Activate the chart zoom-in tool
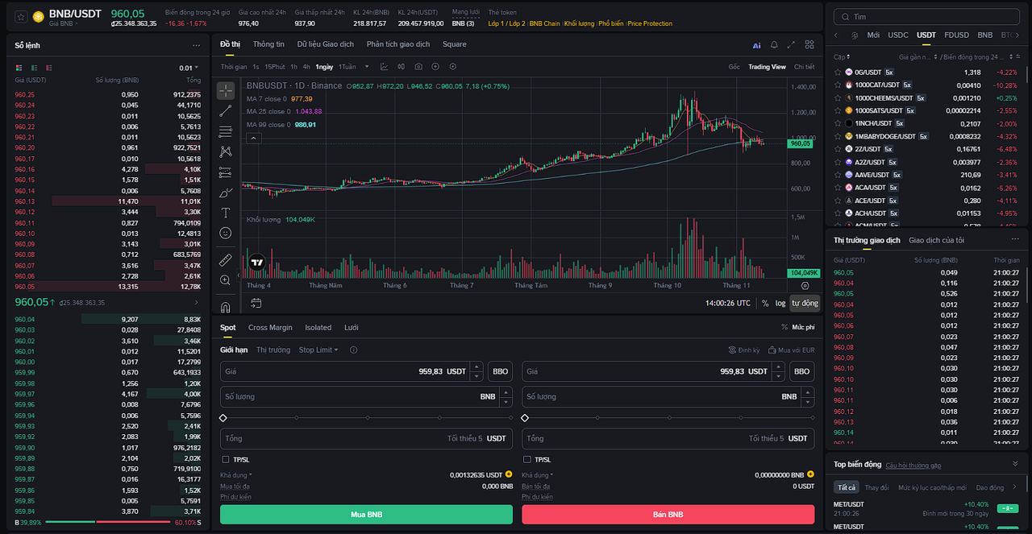1032x534 pixels. tap(225, 280)
